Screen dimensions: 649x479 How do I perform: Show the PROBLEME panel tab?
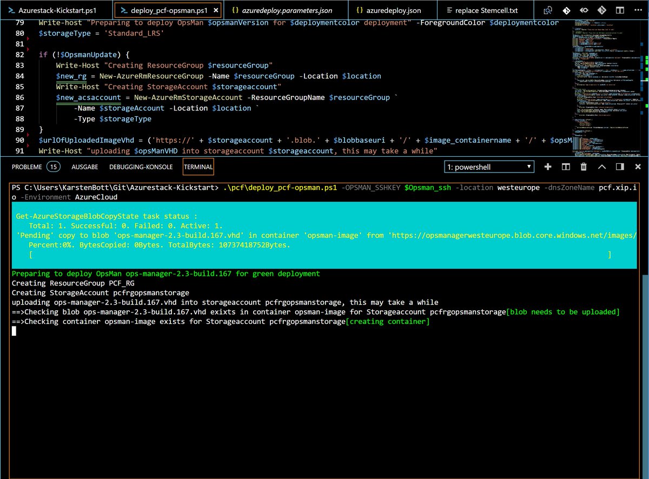pos(27,167)
